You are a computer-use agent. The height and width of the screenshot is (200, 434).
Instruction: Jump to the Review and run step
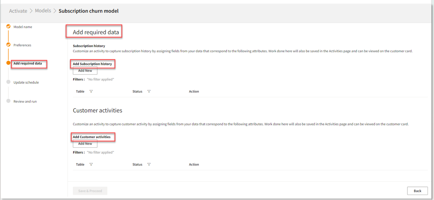click(x=25, y=101)
